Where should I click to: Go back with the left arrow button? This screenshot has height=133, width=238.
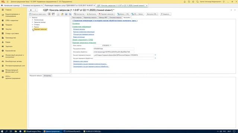point(31,10)
